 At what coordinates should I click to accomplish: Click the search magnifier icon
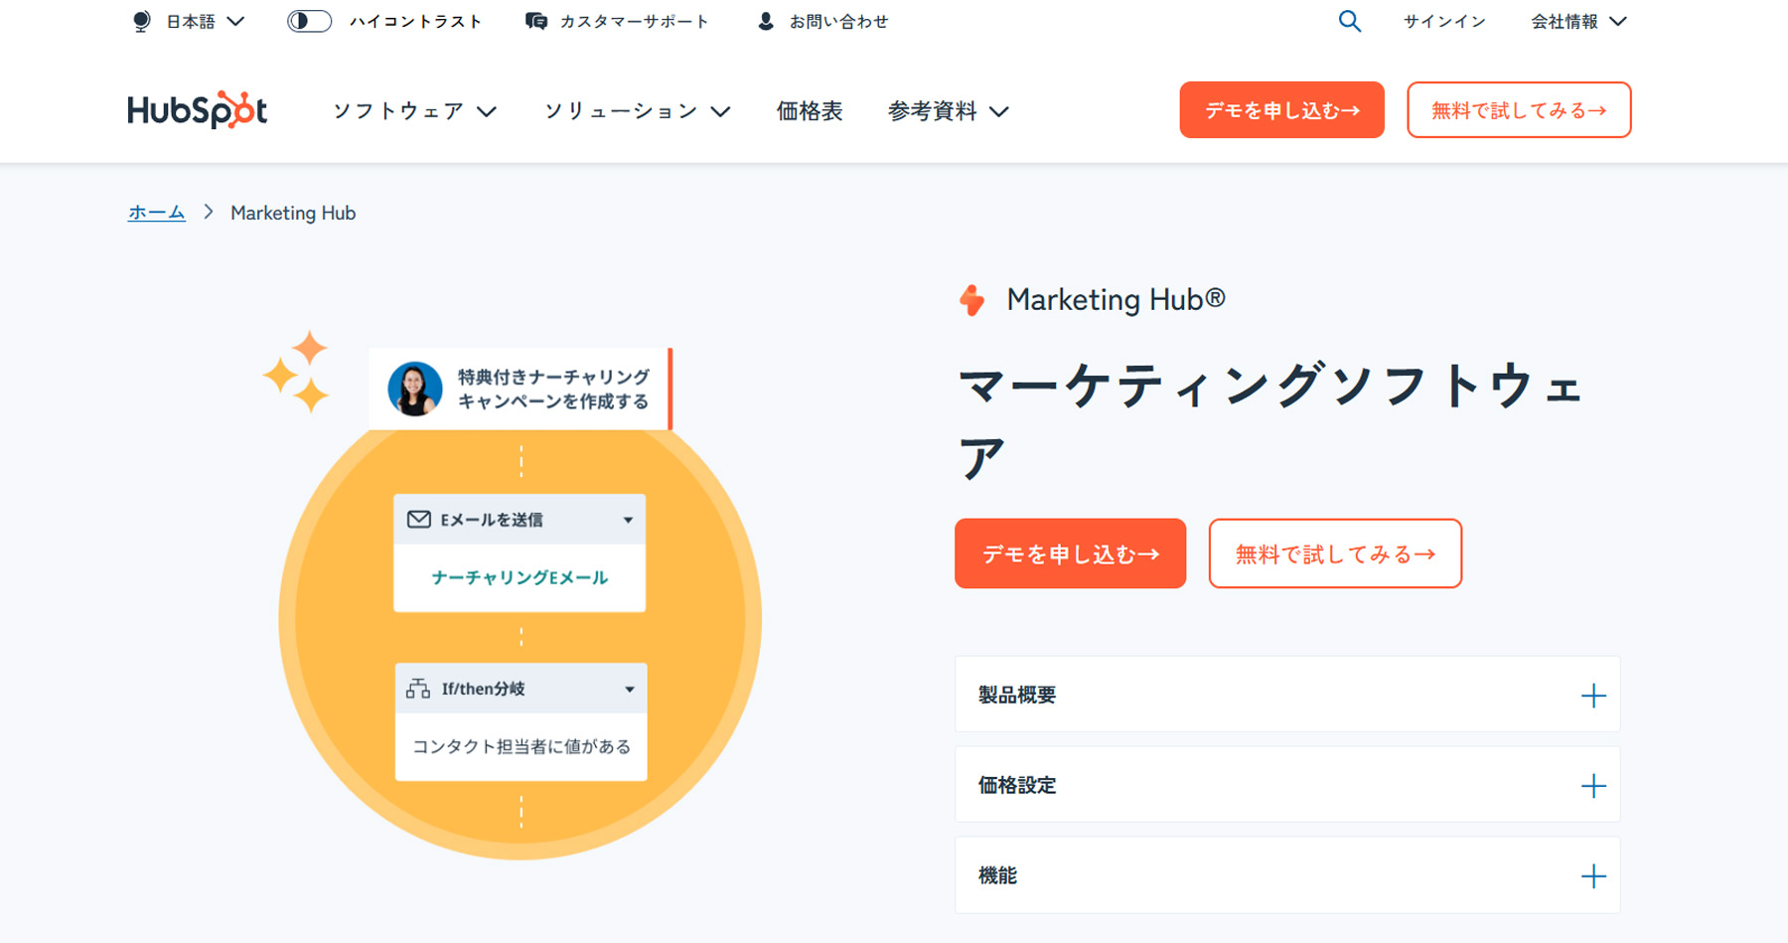(x=1349, y=21)
